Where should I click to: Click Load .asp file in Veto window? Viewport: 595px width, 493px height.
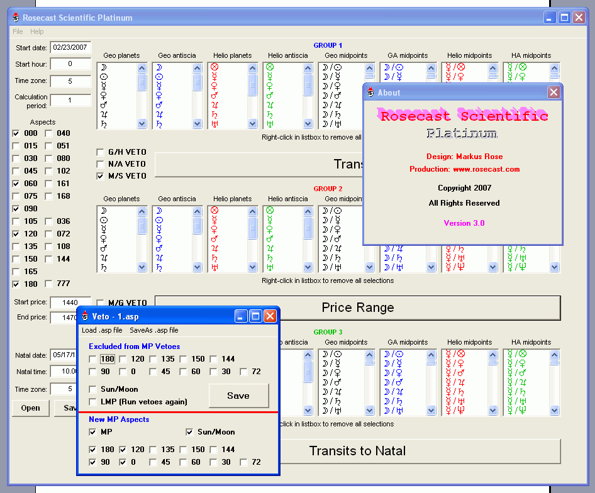[x=102, y=330]
